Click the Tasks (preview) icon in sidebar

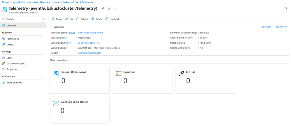coord(3,82)
